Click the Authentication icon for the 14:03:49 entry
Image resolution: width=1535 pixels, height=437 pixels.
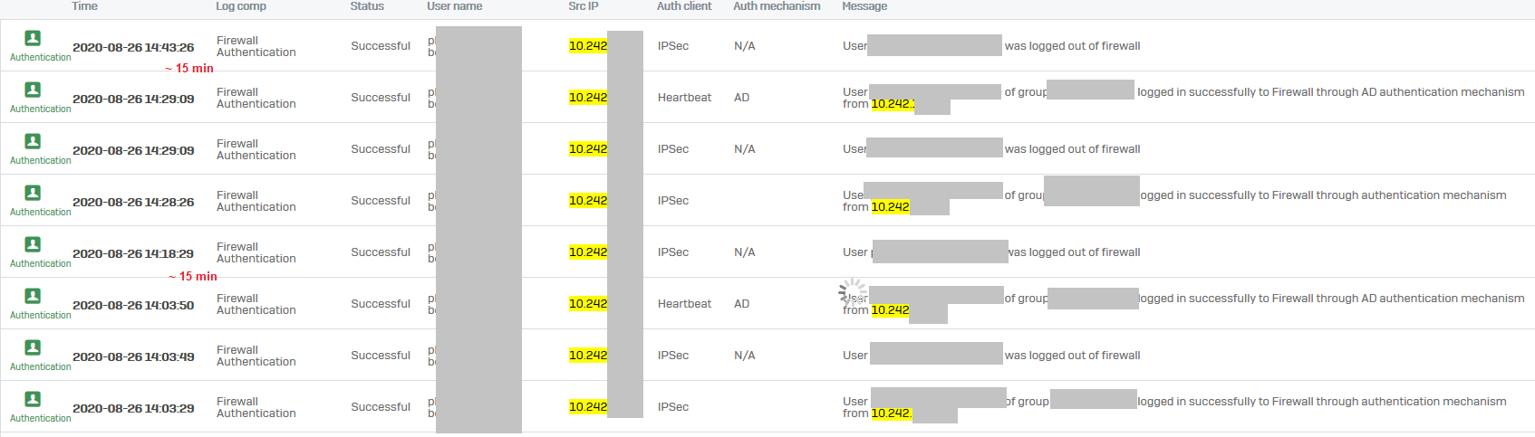click(33, 347)
